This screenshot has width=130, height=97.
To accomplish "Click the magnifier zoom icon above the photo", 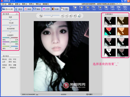I will click(x=41, y=16).
